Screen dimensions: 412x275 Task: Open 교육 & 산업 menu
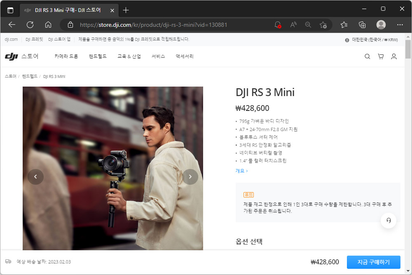pyautogui.click(x=129, y=56)
